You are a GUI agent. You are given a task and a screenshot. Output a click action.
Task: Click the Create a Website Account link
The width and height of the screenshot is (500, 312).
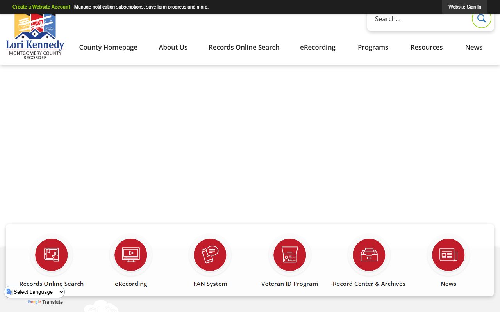point(41,7)
